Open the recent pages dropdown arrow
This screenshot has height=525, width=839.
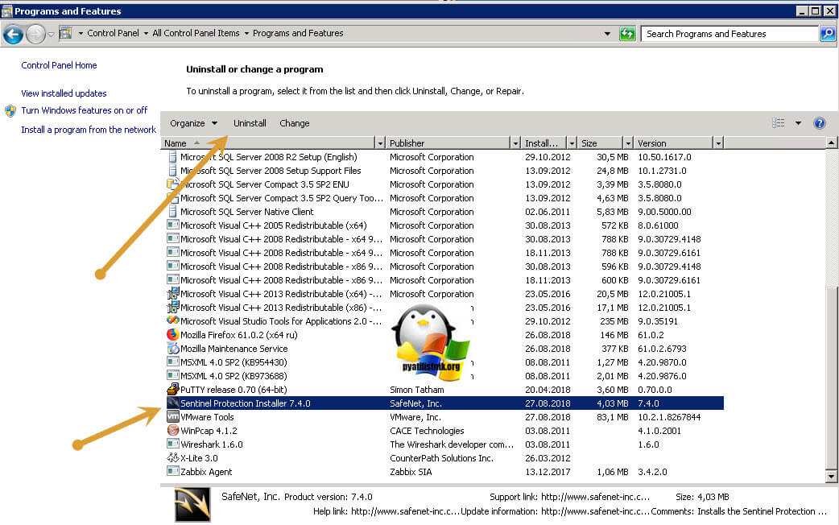click(x=51, y=35)
